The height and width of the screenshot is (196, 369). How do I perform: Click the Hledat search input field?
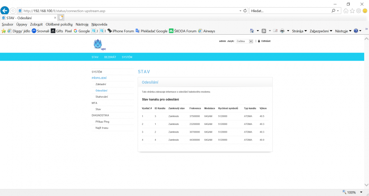point(290,11)
